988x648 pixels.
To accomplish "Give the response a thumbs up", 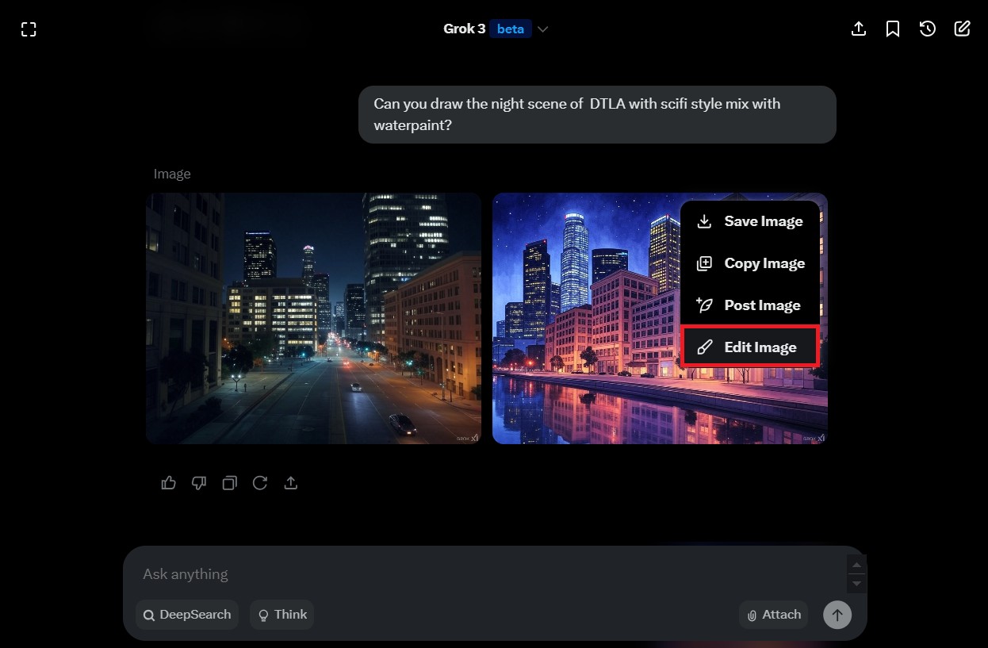I will click(x=168, y=482).
